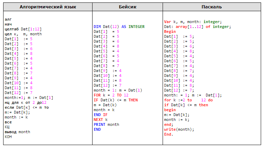
Task: Click the 'Алгоритмический язык' column header
Action: (48, 7)
